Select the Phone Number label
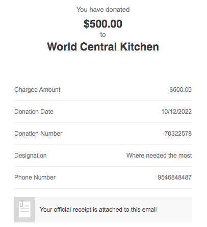 point(35,178)
